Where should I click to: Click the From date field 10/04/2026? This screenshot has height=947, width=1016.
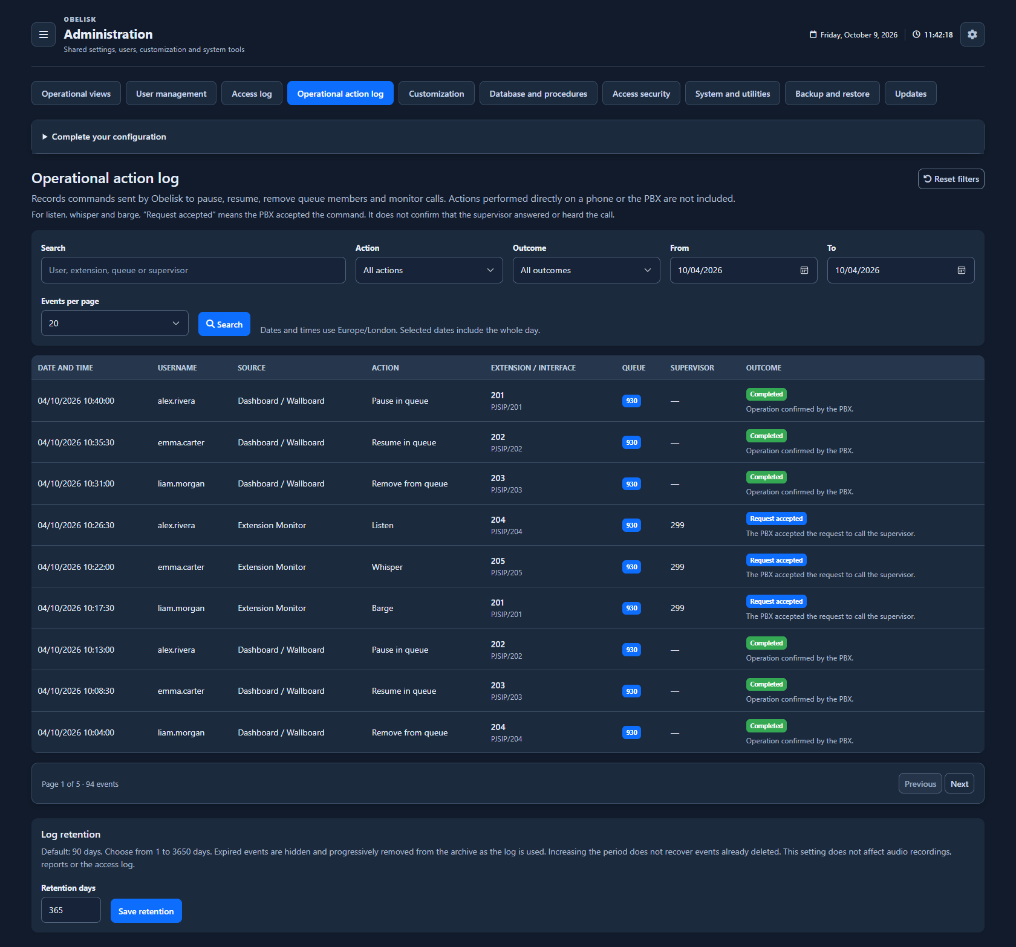(x=743, y=270)
